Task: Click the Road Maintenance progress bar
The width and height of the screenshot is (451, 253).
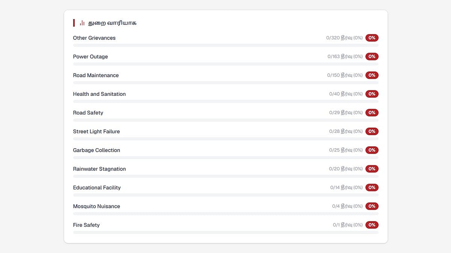Action: (x=225, y=83)
